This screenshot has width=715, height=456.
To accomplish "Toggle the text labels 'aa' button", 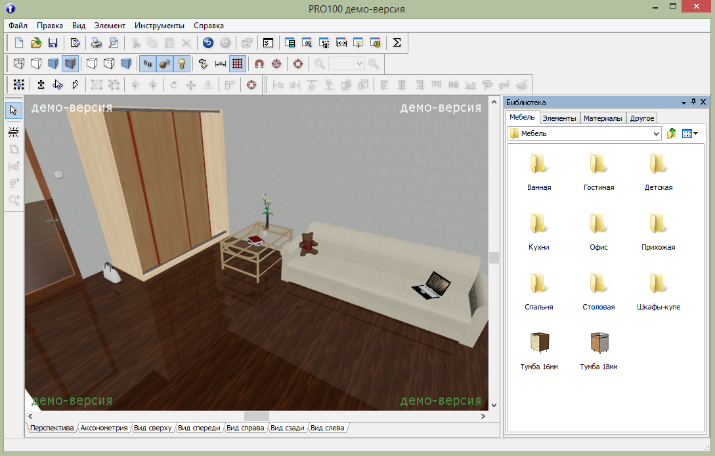I will pos(148,64).
